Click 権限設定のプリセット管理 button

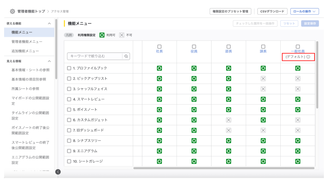[230, 11]
